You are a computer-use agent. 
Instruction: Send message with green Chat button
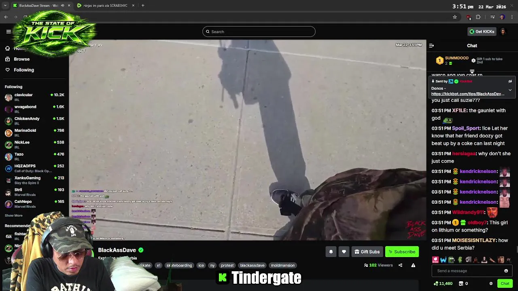(505, 284)
